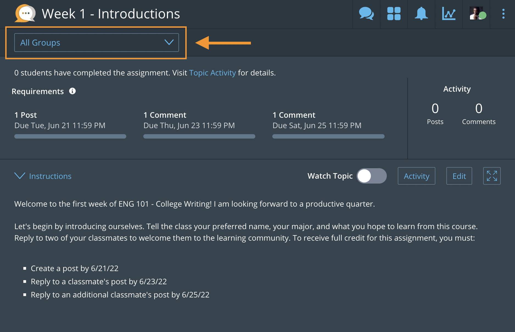Toggle the Watch Topic switch
Screen dimensions: 515x332
click(x=371, y=176)
